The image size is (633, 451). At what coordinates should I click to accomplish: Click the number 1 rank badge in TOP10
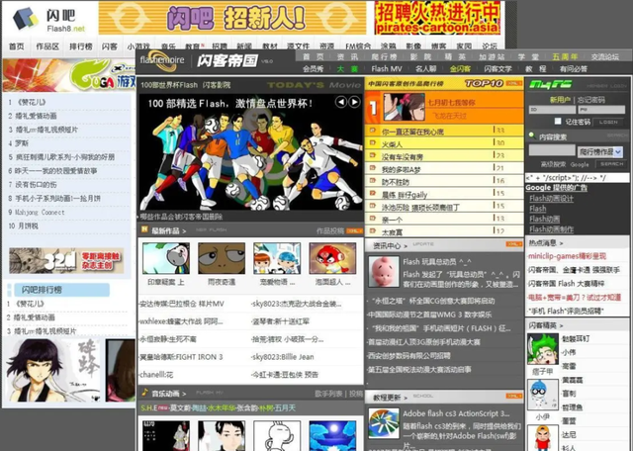click(373, 108)
